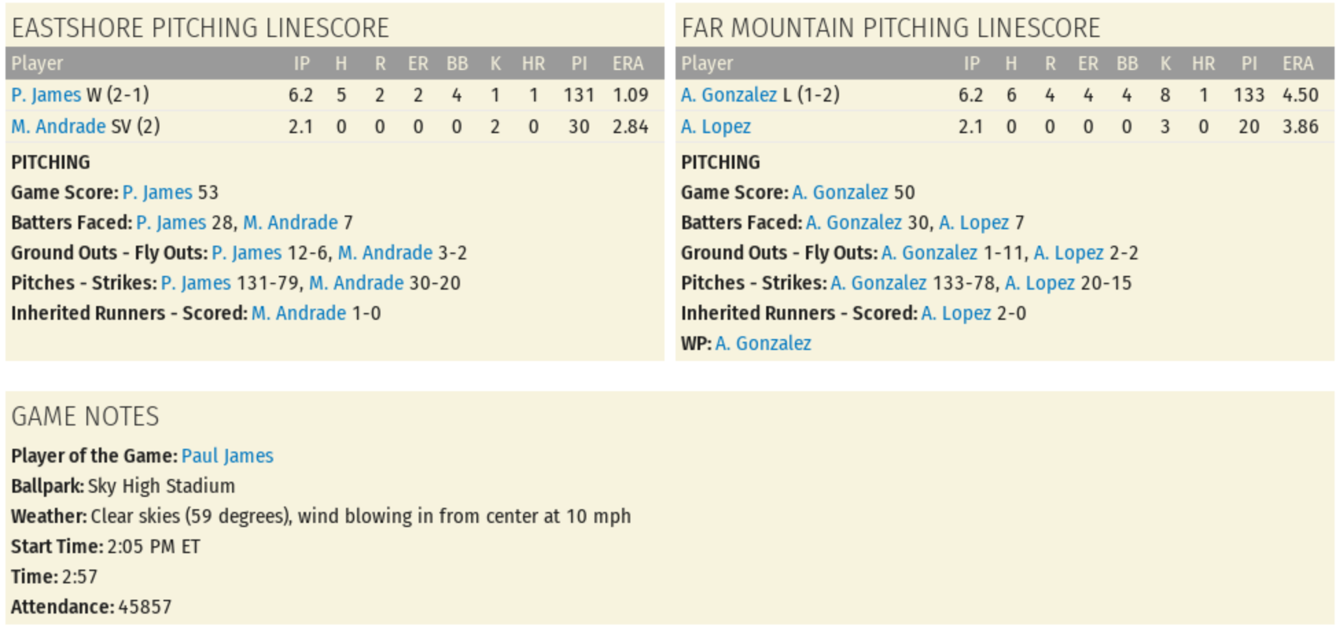This screenshot has width=1336, height=630.
Task: Open M. Andrade in Pitches - Strikes line
Action: point(356,283)
